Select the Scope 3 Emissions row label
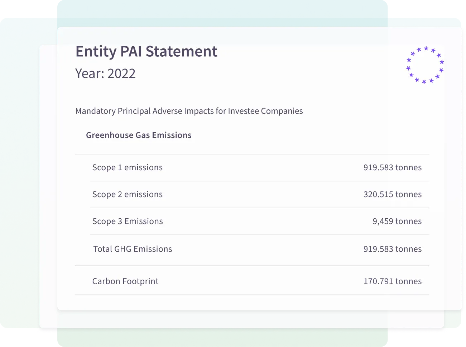 (128, 221)
